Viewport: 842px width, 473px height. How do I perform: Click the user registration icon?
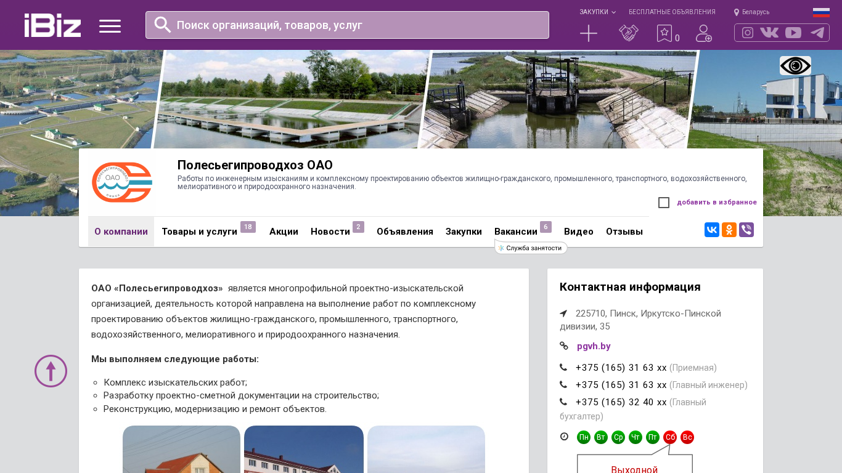[703, 33]
